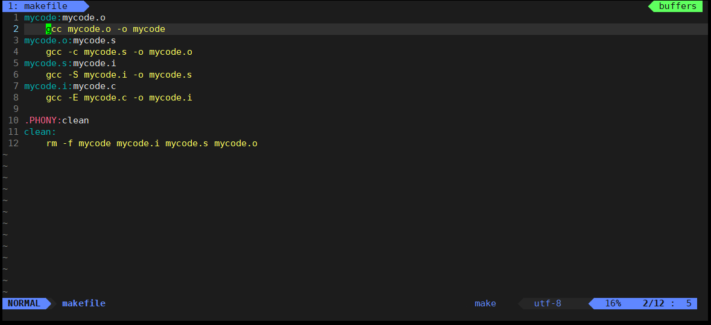Click the '-S' flag on line 6
Image resolution: width=711 pixels, height=325 pixels.
[73, 75]
